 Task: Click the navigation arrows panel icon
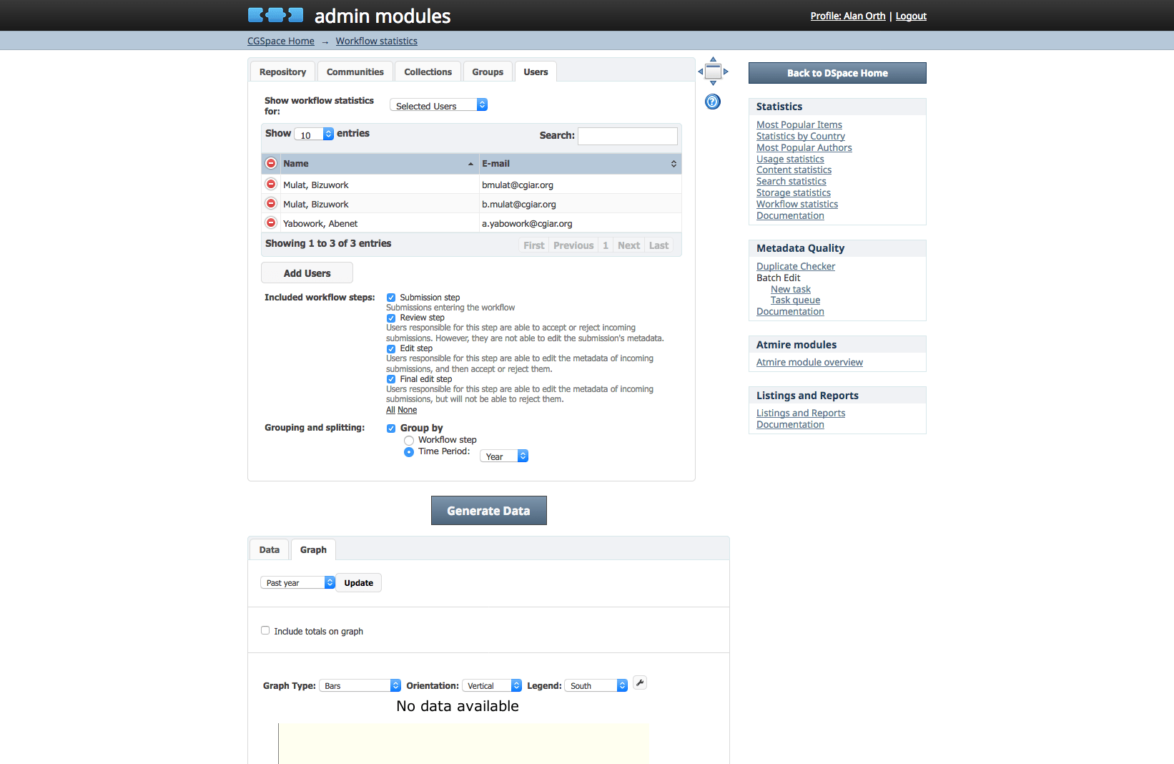(713, 72)
